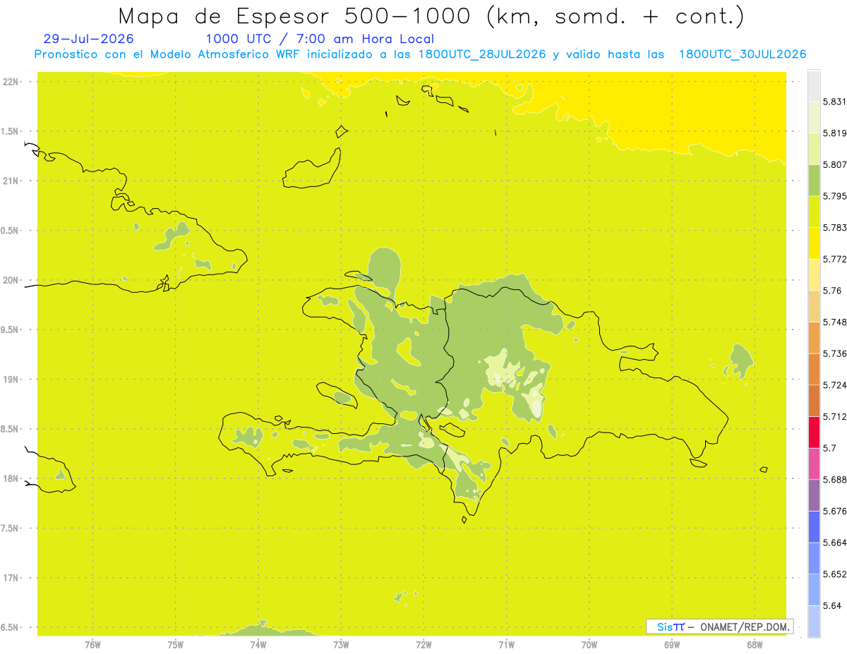Click the yellow-green legend swatch between 5.795 and 5.783
Screen dimensions: 847x654
814,212
